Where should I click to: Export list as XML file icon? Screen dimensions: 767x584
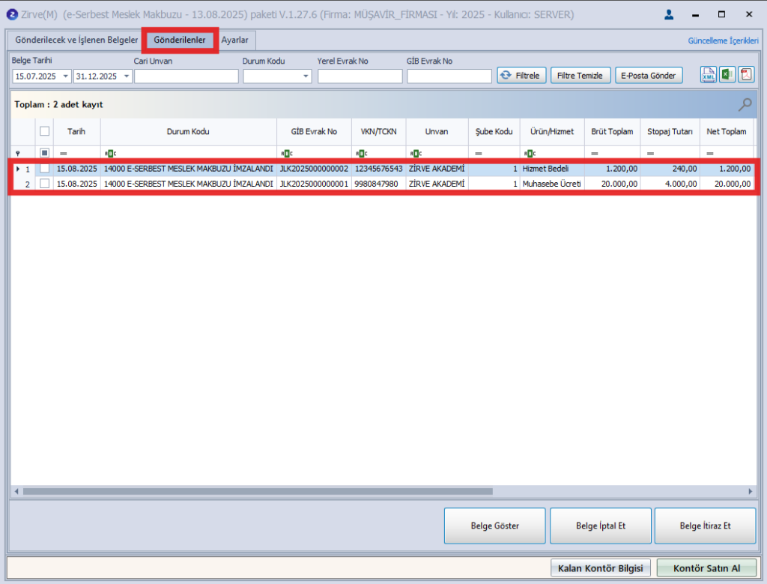(708, 75)
